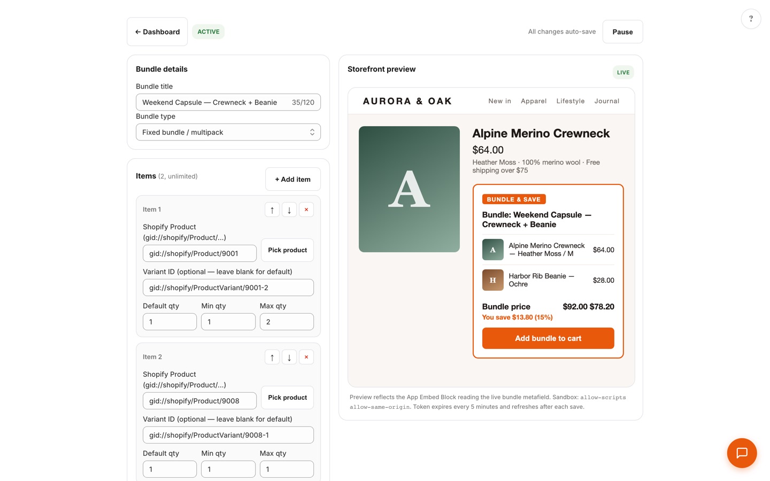Screen dimensions: 770x481
Task: Edit Item 1 Shopify Product ID field
Action: click(x=199, y=253)
